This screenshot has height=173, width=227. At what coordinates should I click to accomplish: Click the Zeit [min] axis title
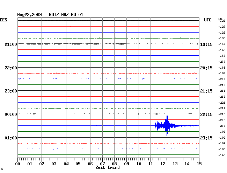[x=108, y=167]
